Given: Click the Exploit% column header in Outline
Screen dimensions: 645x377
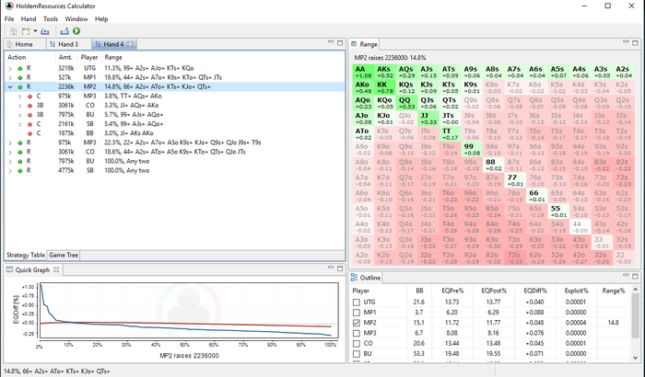Looking at the screenshot, I should click(576, 291).
